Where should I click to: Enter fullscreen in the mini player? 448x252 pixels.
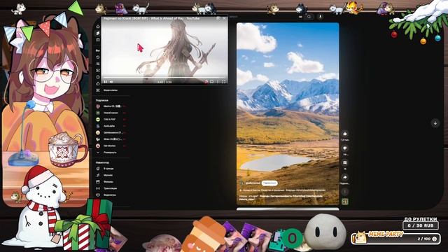click(x=224, y=82)
